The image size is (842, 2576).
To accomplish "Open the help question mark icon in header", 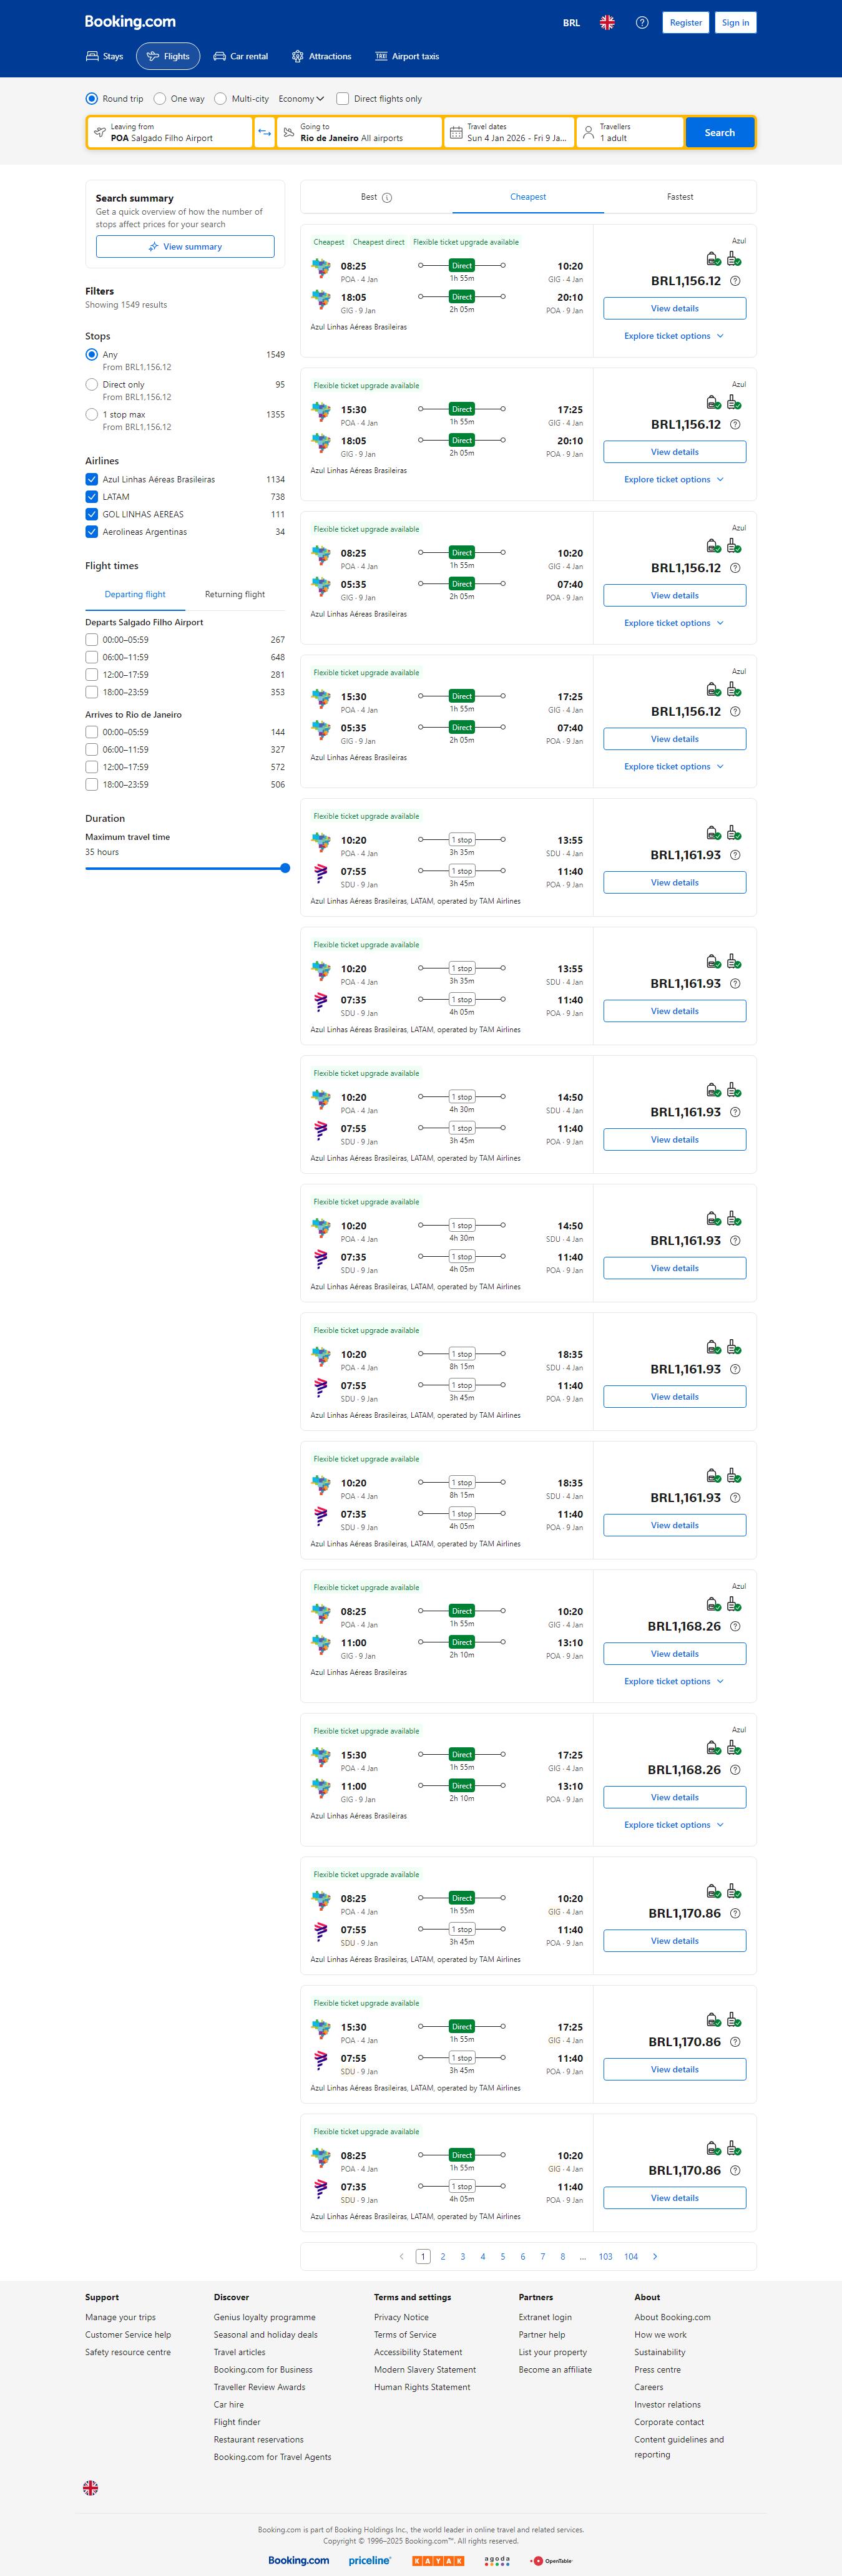I will pos(642,23).
